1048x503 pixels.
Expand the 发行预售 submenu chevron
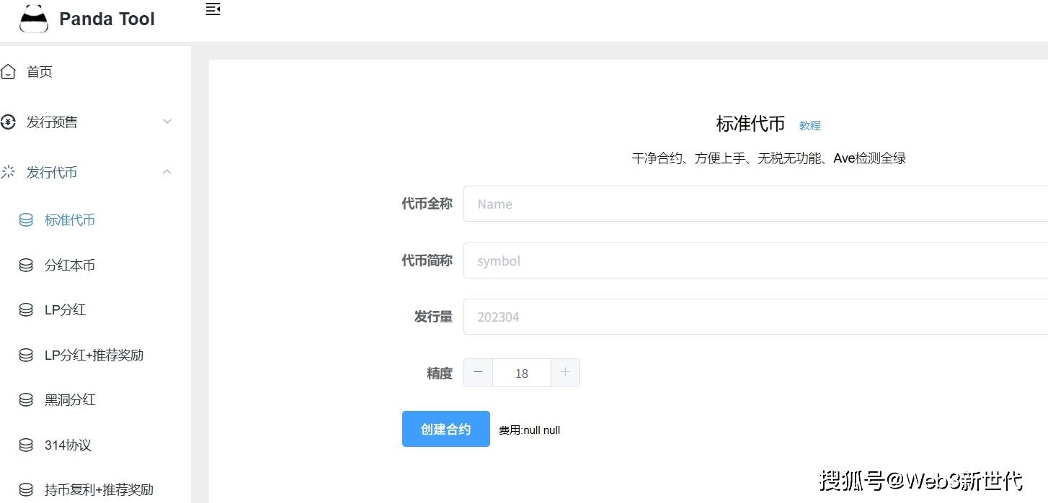pyautogui.click(x=167, y=122)
